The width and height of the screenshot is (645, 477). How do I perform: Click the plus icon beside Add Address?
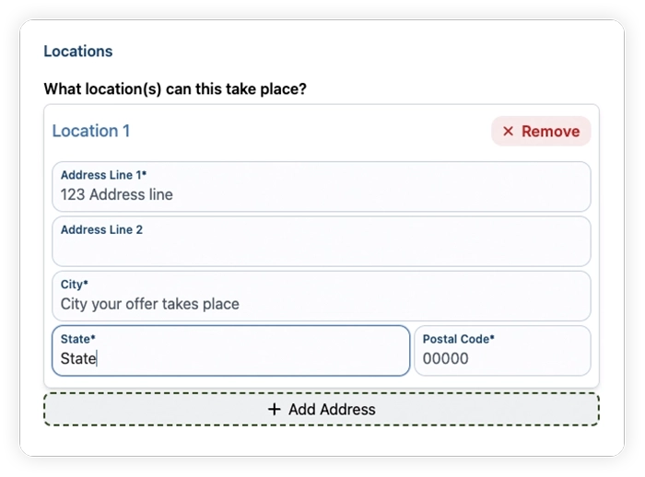[x=274, y=409]
